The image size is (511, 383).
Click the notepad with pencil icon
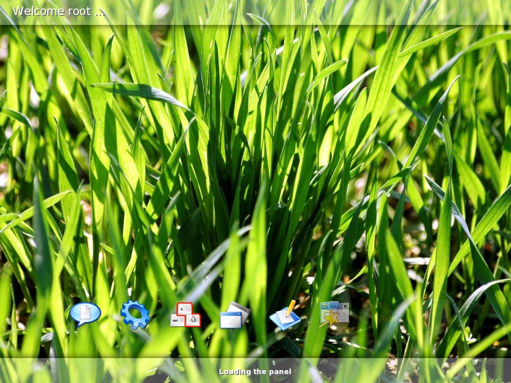coord(285,315)
